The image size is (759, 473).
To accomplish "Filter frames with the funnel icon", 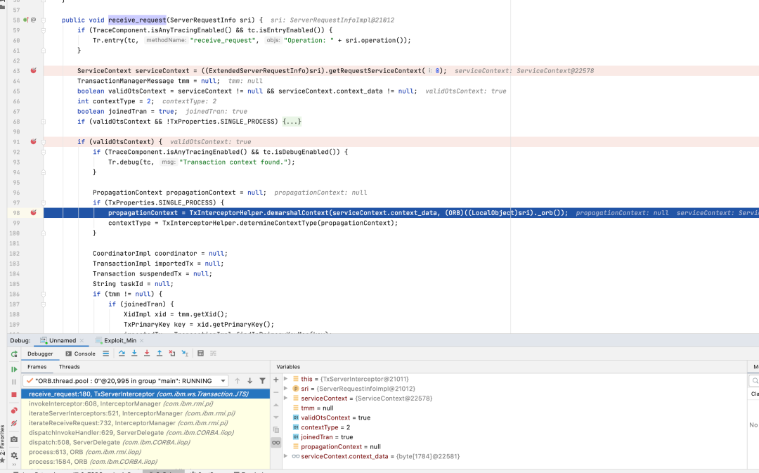I will 262,380.
